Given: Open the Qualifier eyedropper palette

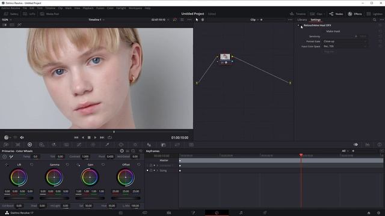Looking at the screenshot, I should pos(107,145).
